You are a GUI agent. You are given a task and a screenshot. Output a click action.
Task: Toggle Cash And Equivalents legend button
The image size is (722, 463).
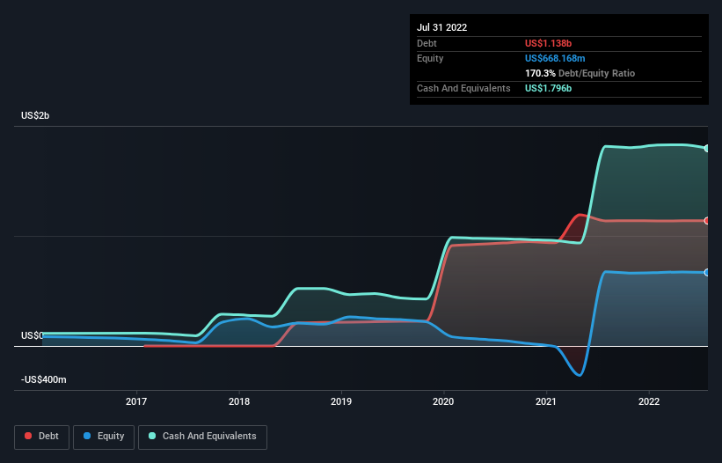click(202, 437)
